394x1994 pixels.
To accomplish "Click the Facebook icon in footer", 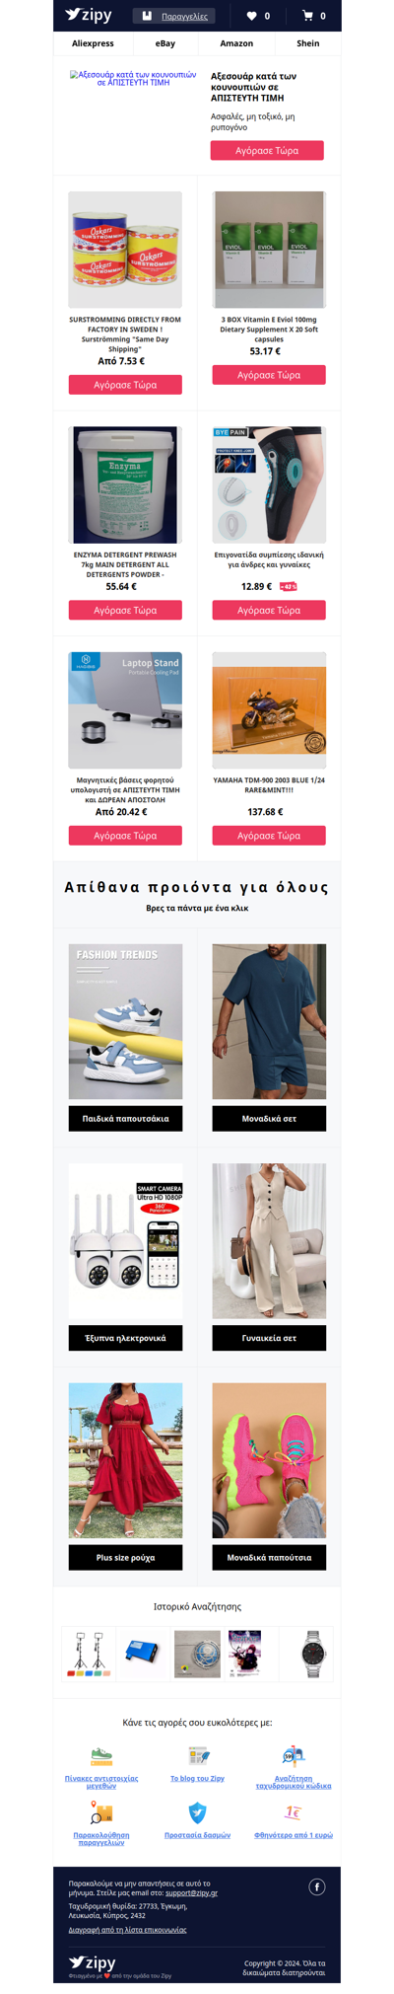I will (317, 1886).
